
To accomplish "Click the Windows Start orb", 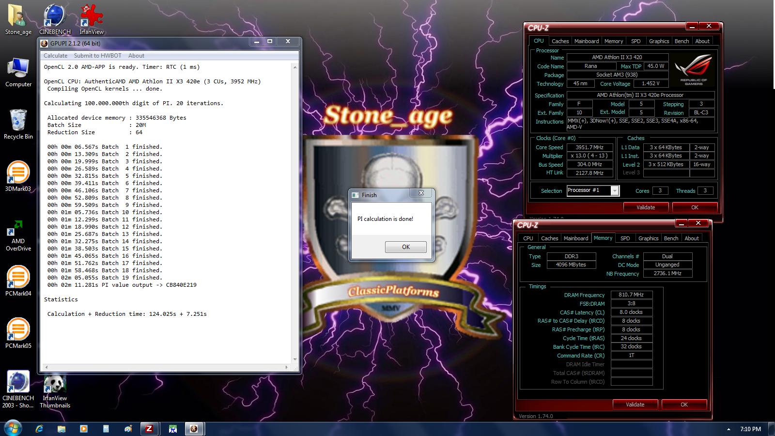I will click(13, 429).
